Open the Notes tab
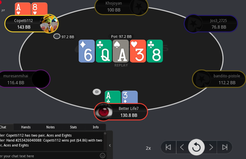The width and height of the screenshot is (246, 159). (x=50, y=127)
